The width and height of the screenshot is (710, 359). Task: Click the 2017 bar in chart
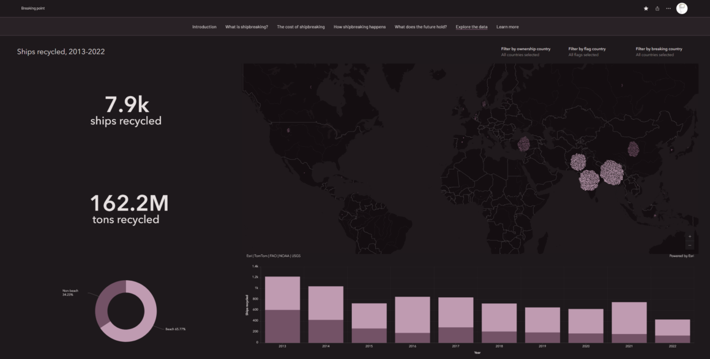455,320
